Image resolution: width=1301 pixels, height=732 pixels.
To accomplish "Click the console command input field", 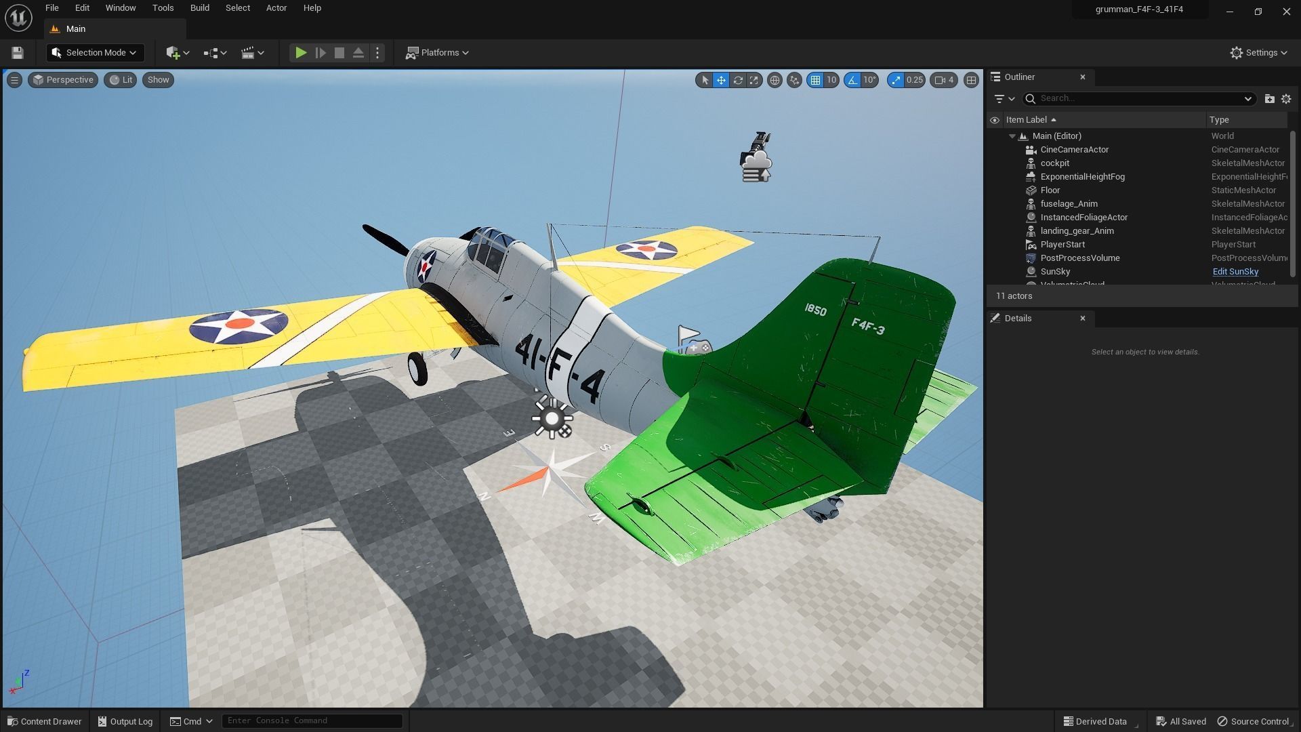I will point(312,720).
